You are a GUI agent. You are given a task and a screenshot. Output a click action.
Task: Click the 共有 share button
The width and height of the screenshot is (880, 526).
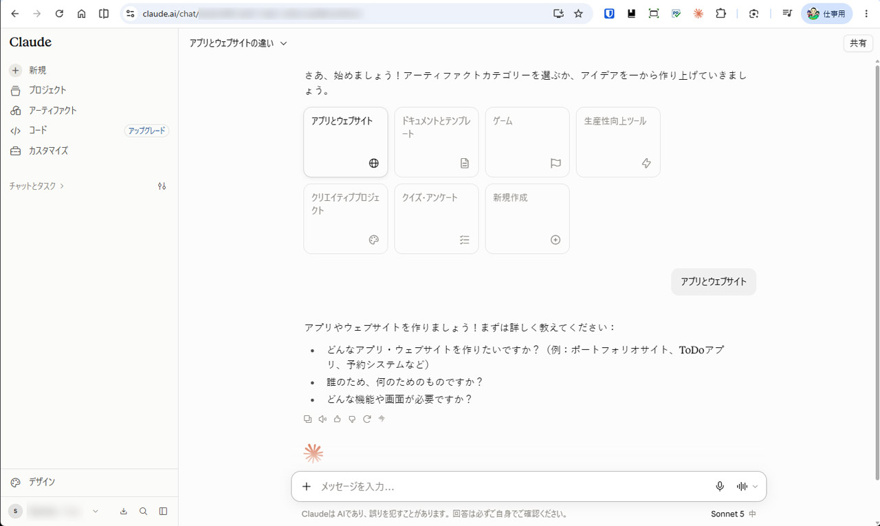[x=858, y=43]
